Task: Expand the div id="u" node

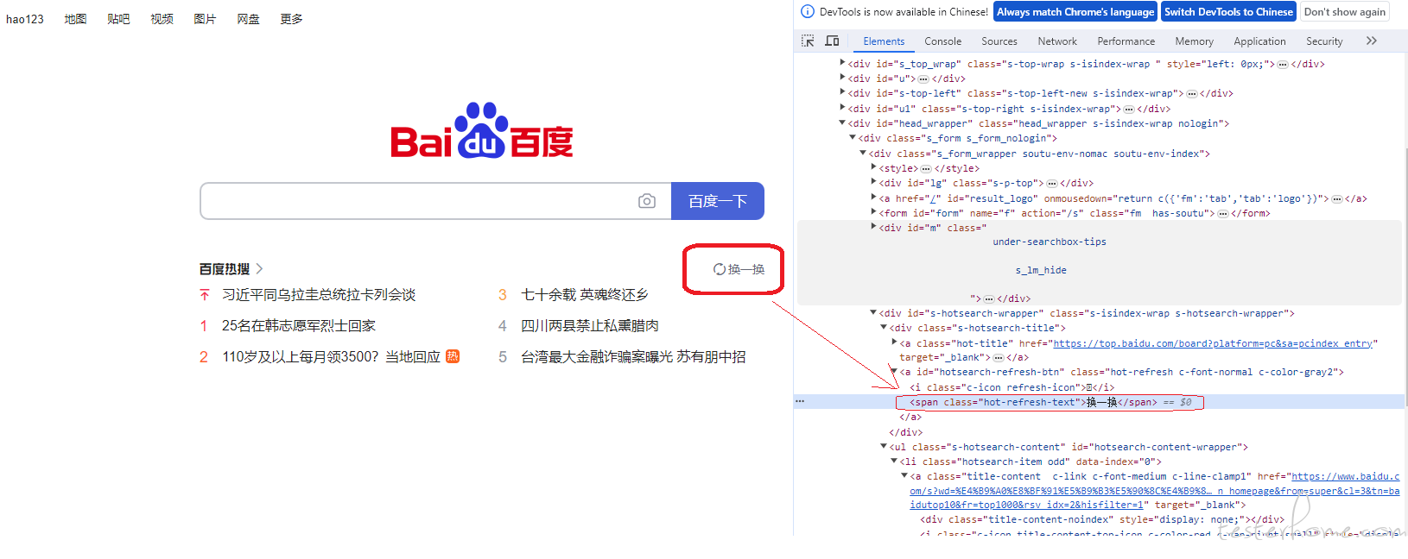Action: [x=842, y=78]
